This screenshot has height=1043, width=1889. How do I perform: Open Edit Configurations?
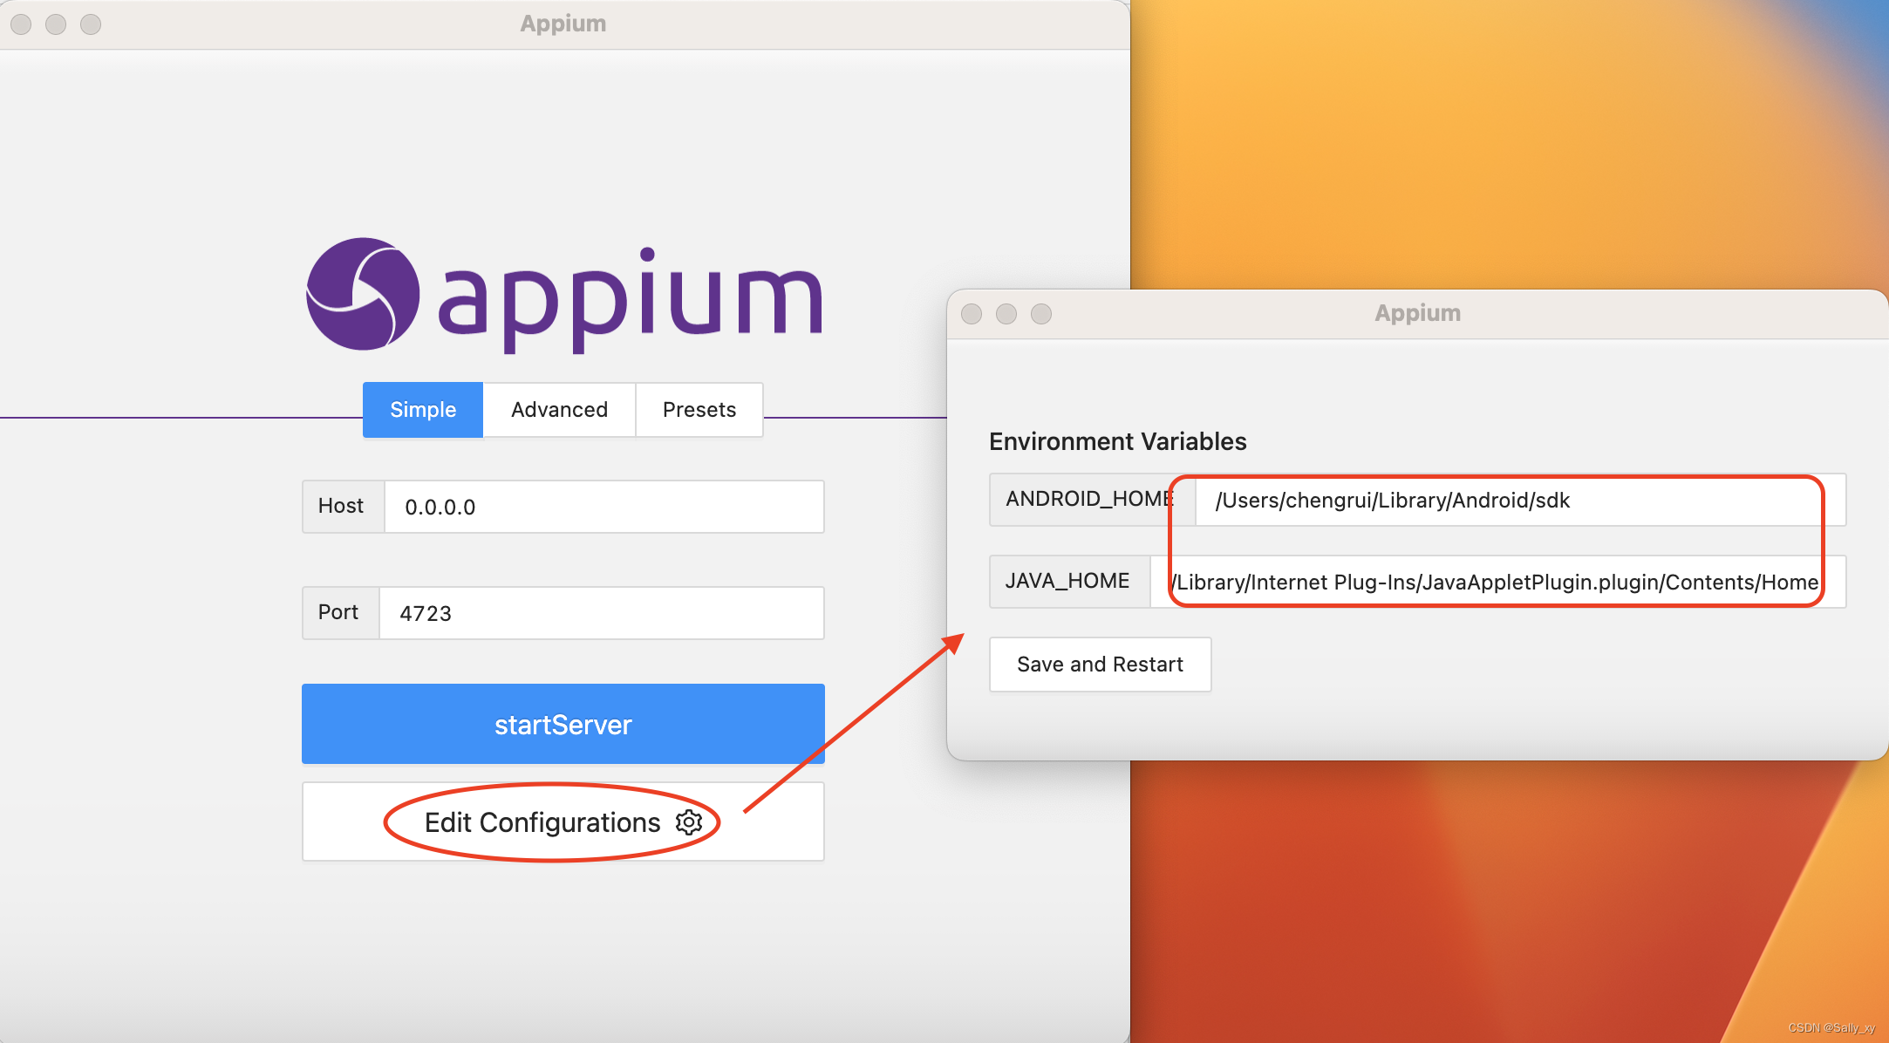tap(563, 821)
